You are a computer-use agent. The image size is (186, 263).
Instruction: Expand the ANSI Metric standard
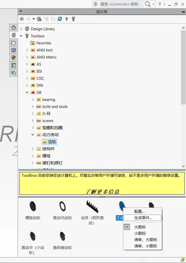point(27,57)
